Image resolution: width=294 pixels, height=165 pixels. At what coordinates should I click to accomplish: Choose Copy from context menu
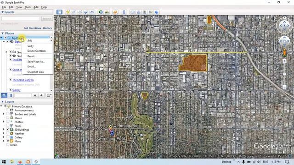[37, 46]
